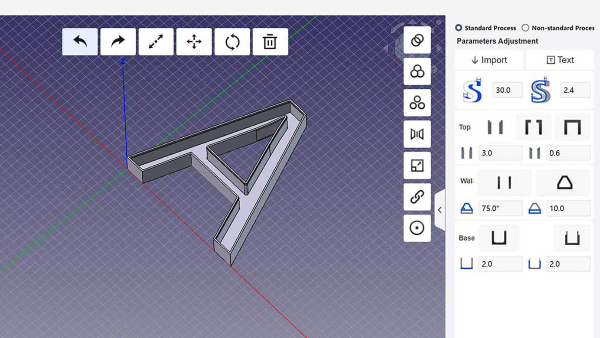Open the Import button
This screenshot has width=600, height=338.
[x=489, y=60]
